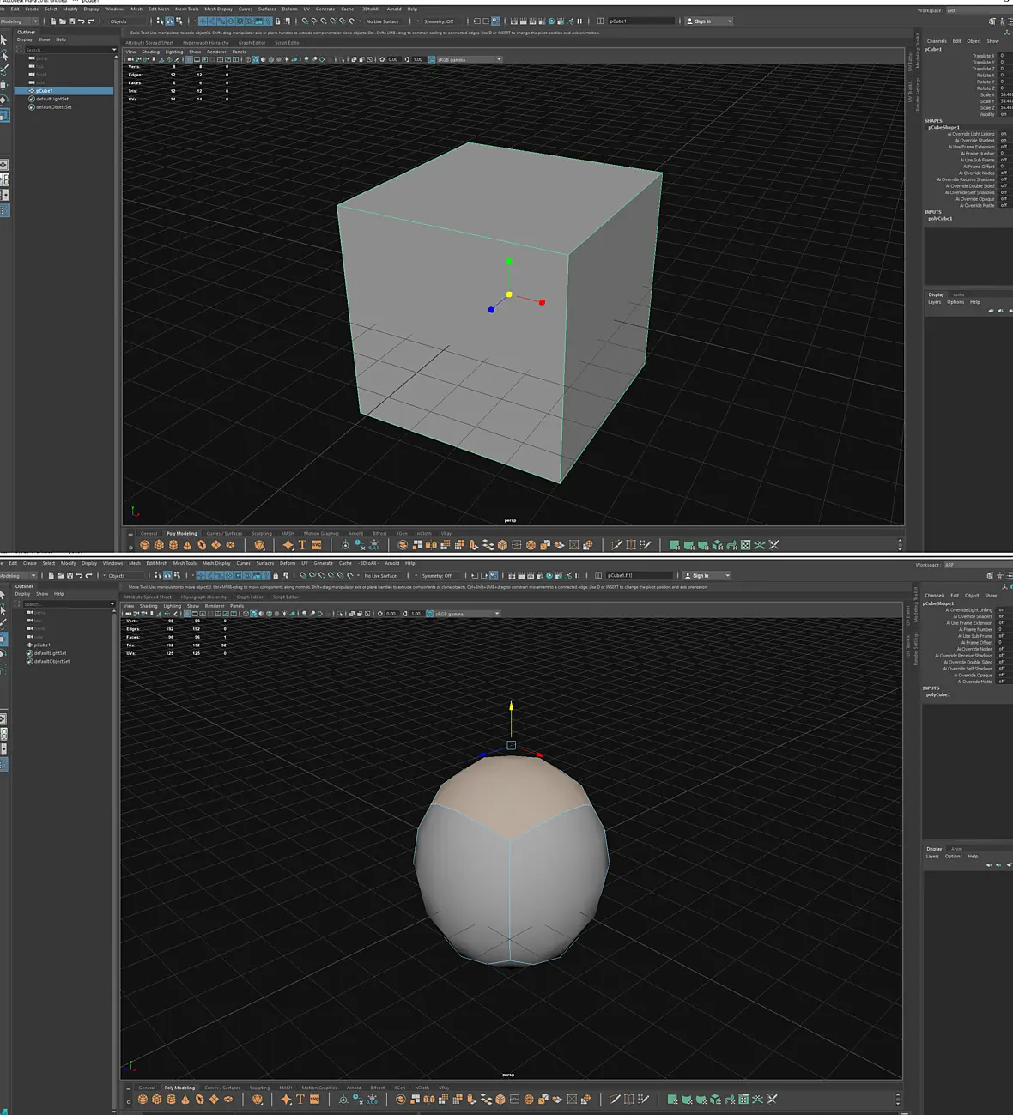This screenshot has height=1115, width=1013.
Task: Select pCube1 in the top window Outliner
Action: coord(64,91)
